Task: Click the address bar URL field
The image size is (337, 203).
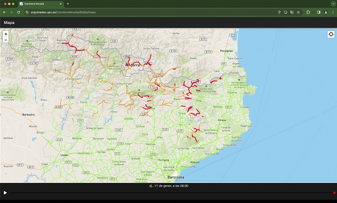Action: (x=144, y=12)
